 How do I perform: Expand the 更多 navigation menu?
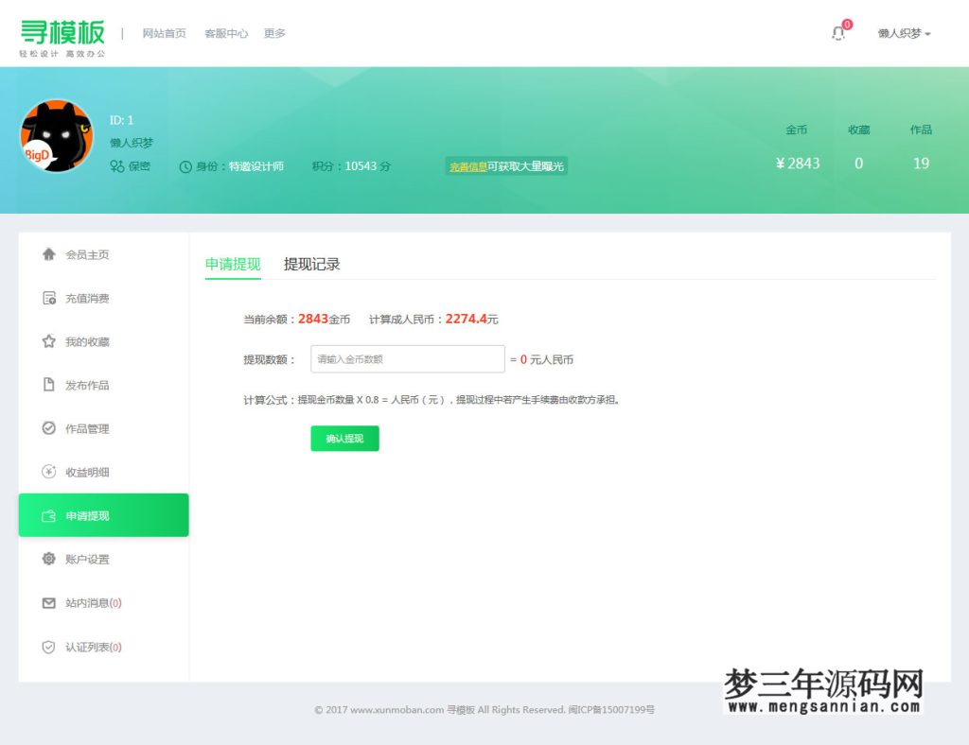click(273, 32)
